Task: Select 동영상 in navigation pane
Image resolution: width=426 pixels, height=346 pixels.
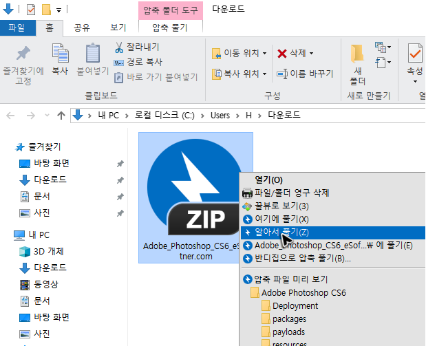Action: [x=39, y=284]
